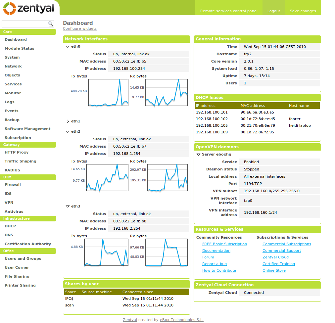The image size is (335, 323).
Task: Collapse the eth2 interface section
Action: tap(68, 132)
